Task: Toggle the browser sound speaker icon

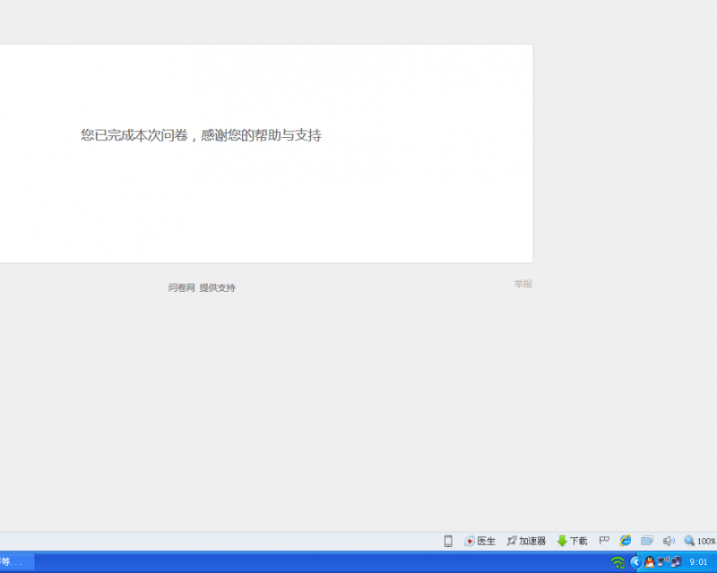Action: 669,541
